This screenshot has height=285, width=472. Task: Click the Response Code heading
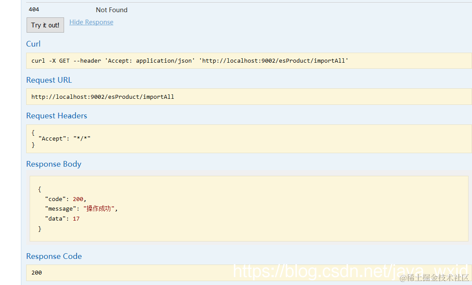54,256
